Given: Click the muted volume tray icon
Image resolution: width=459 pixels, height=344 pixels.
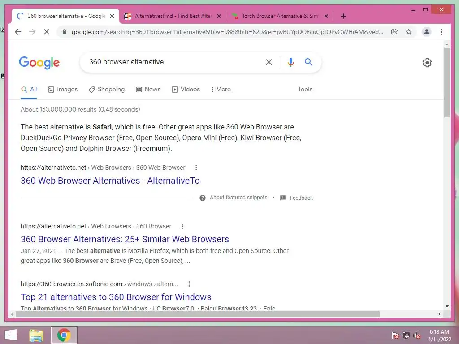Looking at the screenshot, I should tap(417, 335).
